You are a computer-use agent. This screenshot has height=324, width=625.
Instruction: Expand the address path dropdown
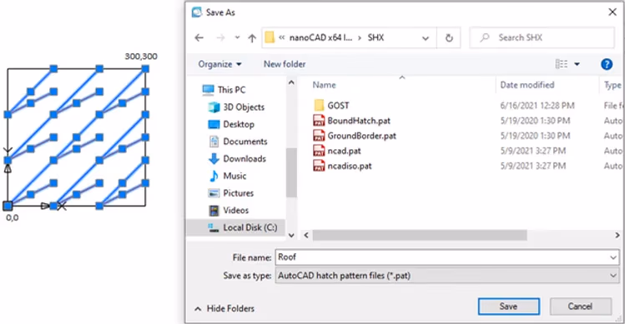tap(426, 38)
